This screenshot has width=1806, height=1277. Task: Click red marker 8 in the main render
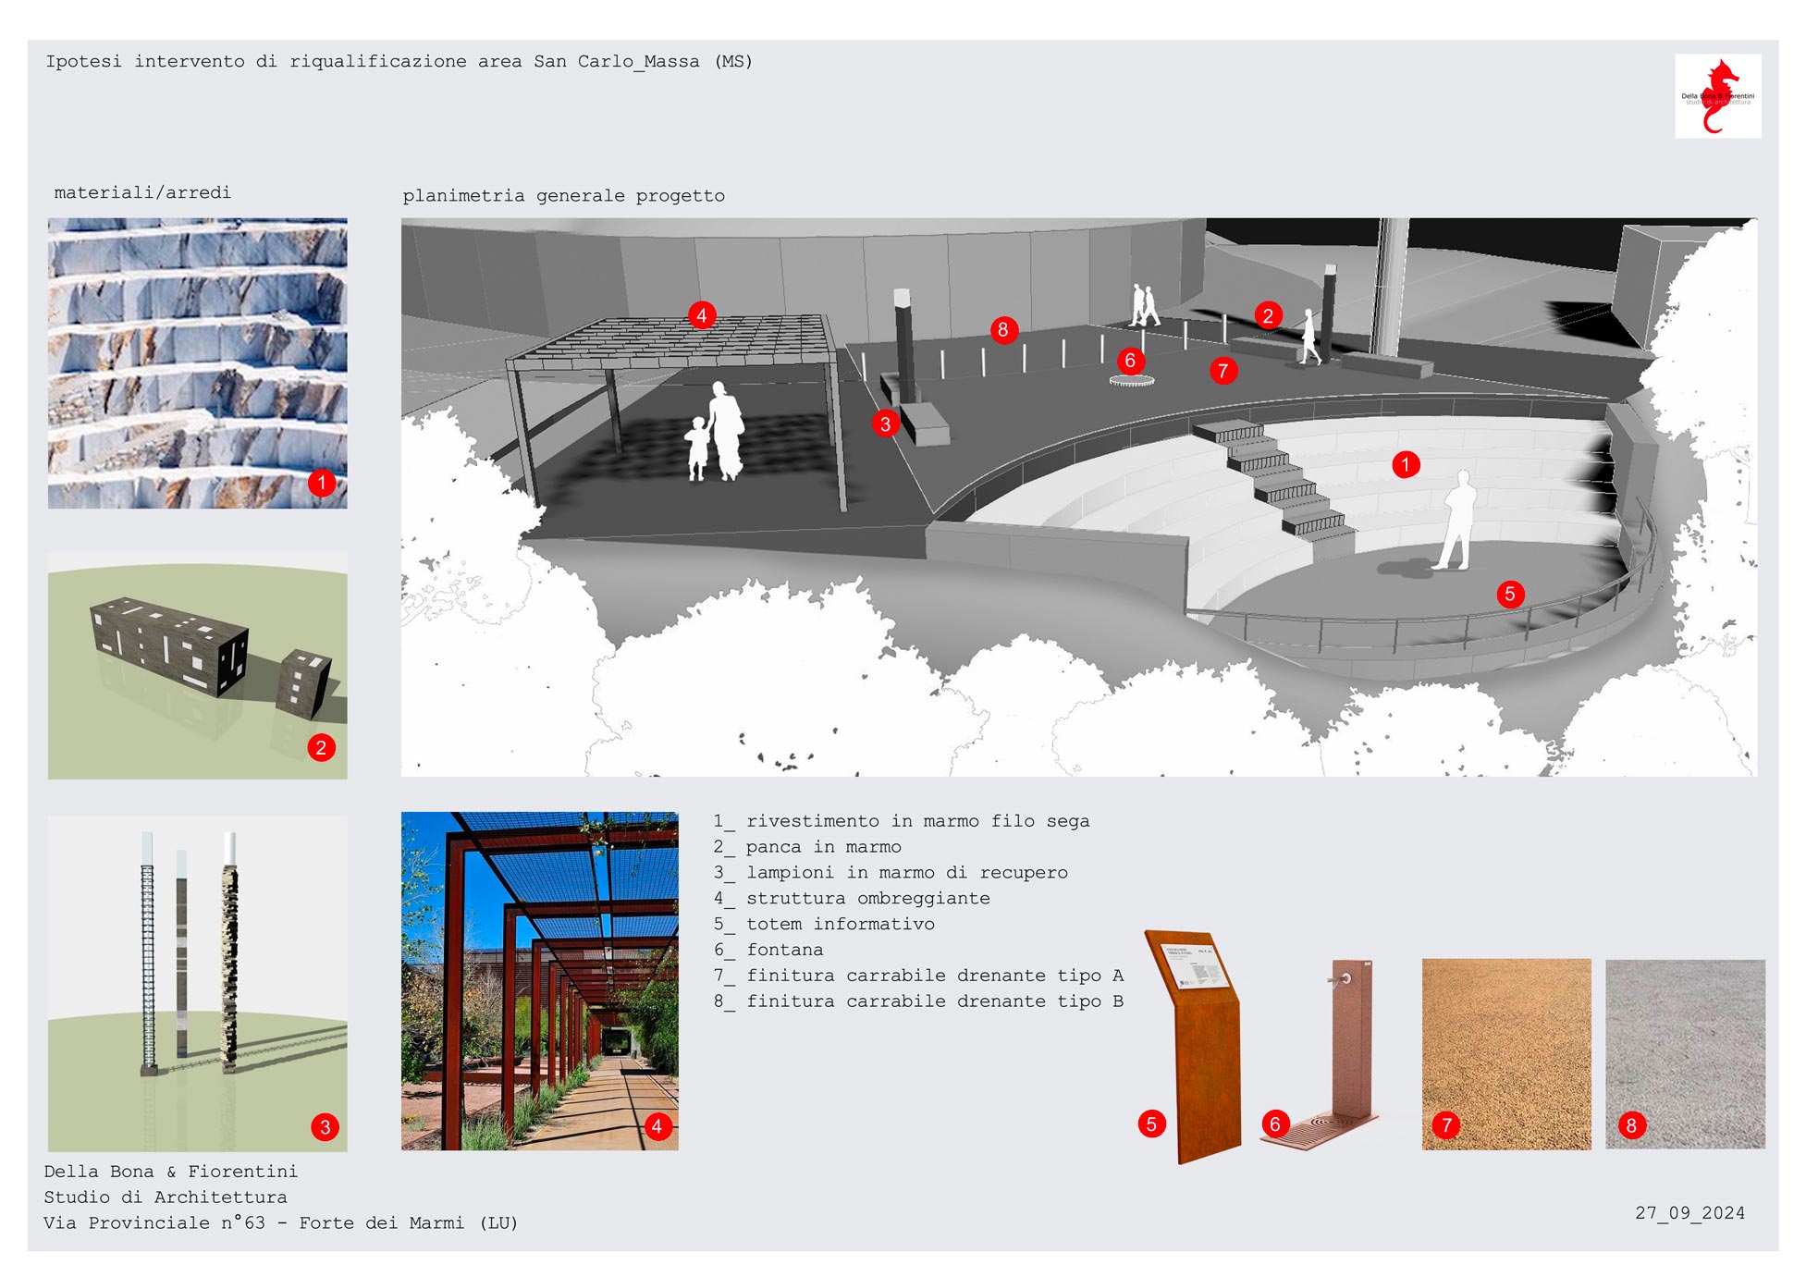[1002, 329]
